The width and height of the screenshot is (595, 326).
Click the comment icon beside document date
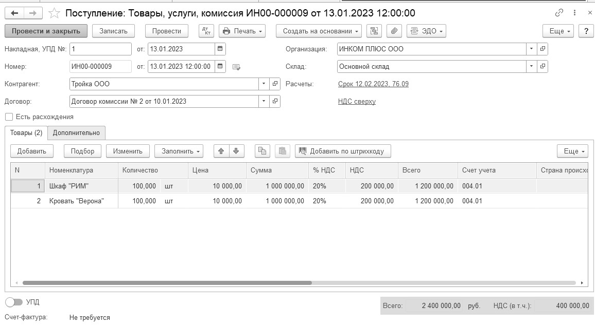point(236,67)
